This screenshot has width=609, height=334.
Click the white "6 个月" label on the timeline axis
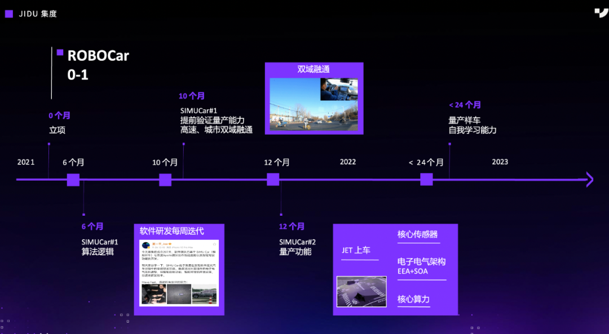pyautogui.click(x=73, y=162)
